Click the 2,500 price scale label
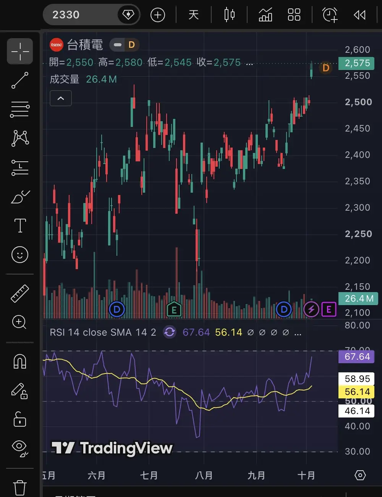Screen dimensions: 382x497 pos(358,102)
